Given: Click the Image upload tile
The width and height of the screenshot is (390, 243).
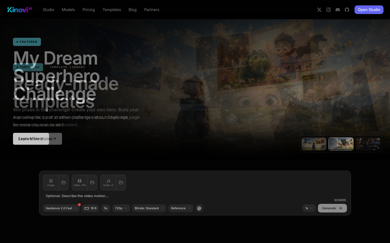Looking at the screenshot, I should [51, 183].
